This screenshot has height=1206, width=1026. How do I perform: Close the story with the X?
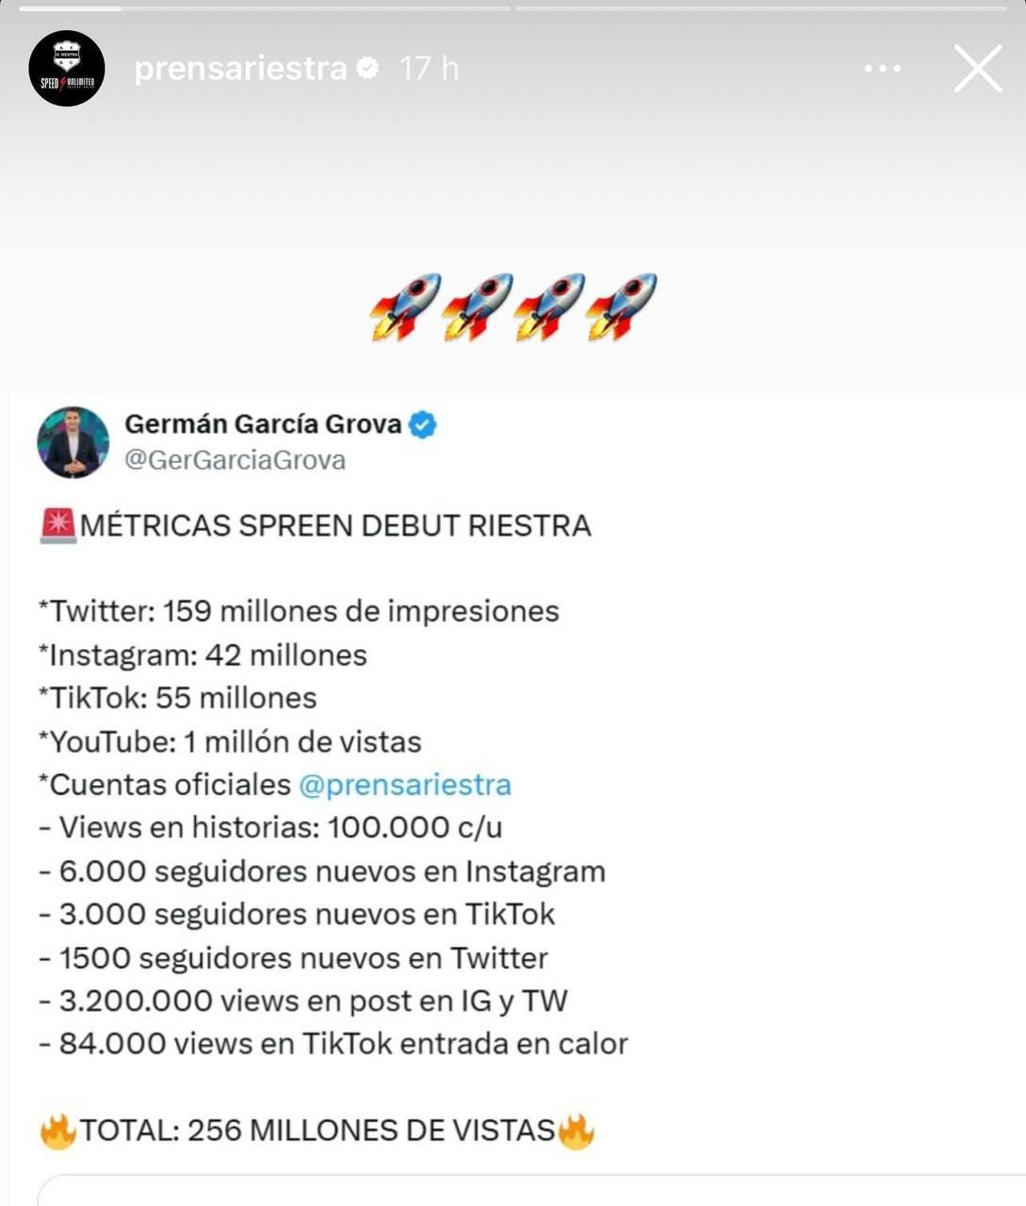click(x=978, y=69)
